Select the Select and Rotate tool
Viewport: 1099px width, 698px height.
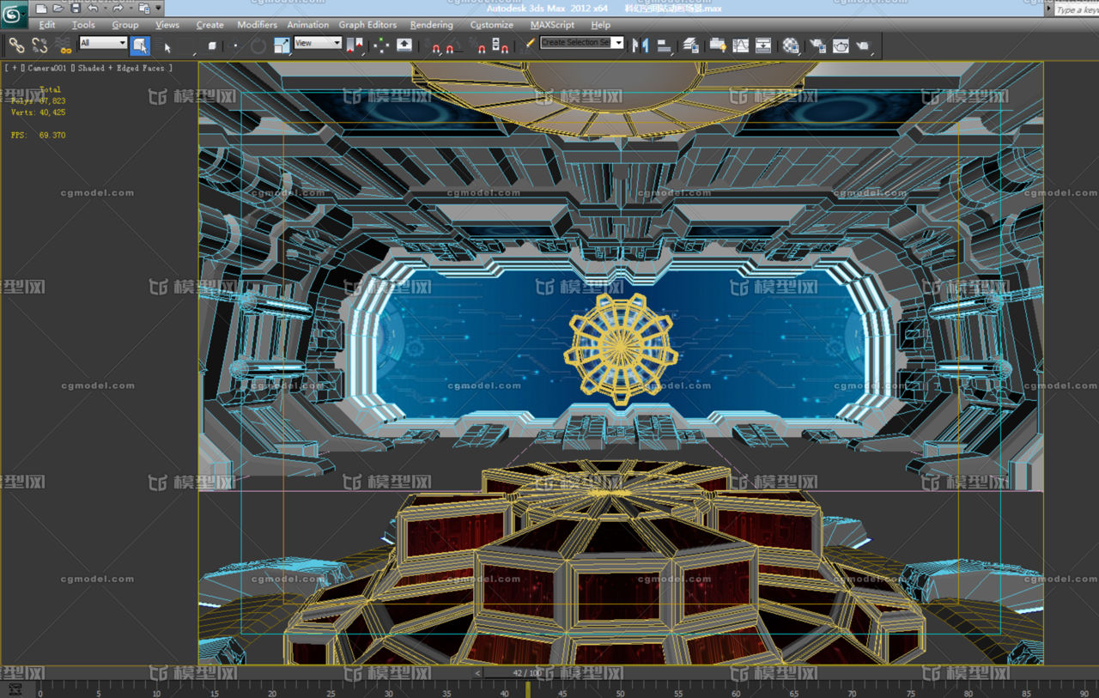(258, 45)
